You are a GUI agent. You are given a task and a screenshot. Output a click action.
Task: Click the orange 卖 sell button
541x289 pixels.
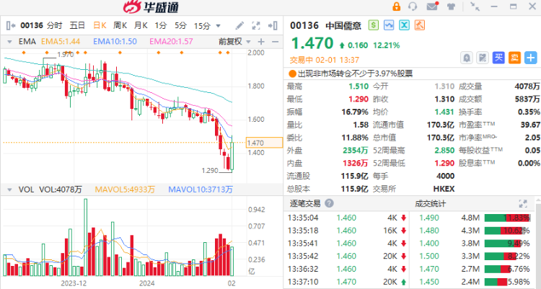514,58
